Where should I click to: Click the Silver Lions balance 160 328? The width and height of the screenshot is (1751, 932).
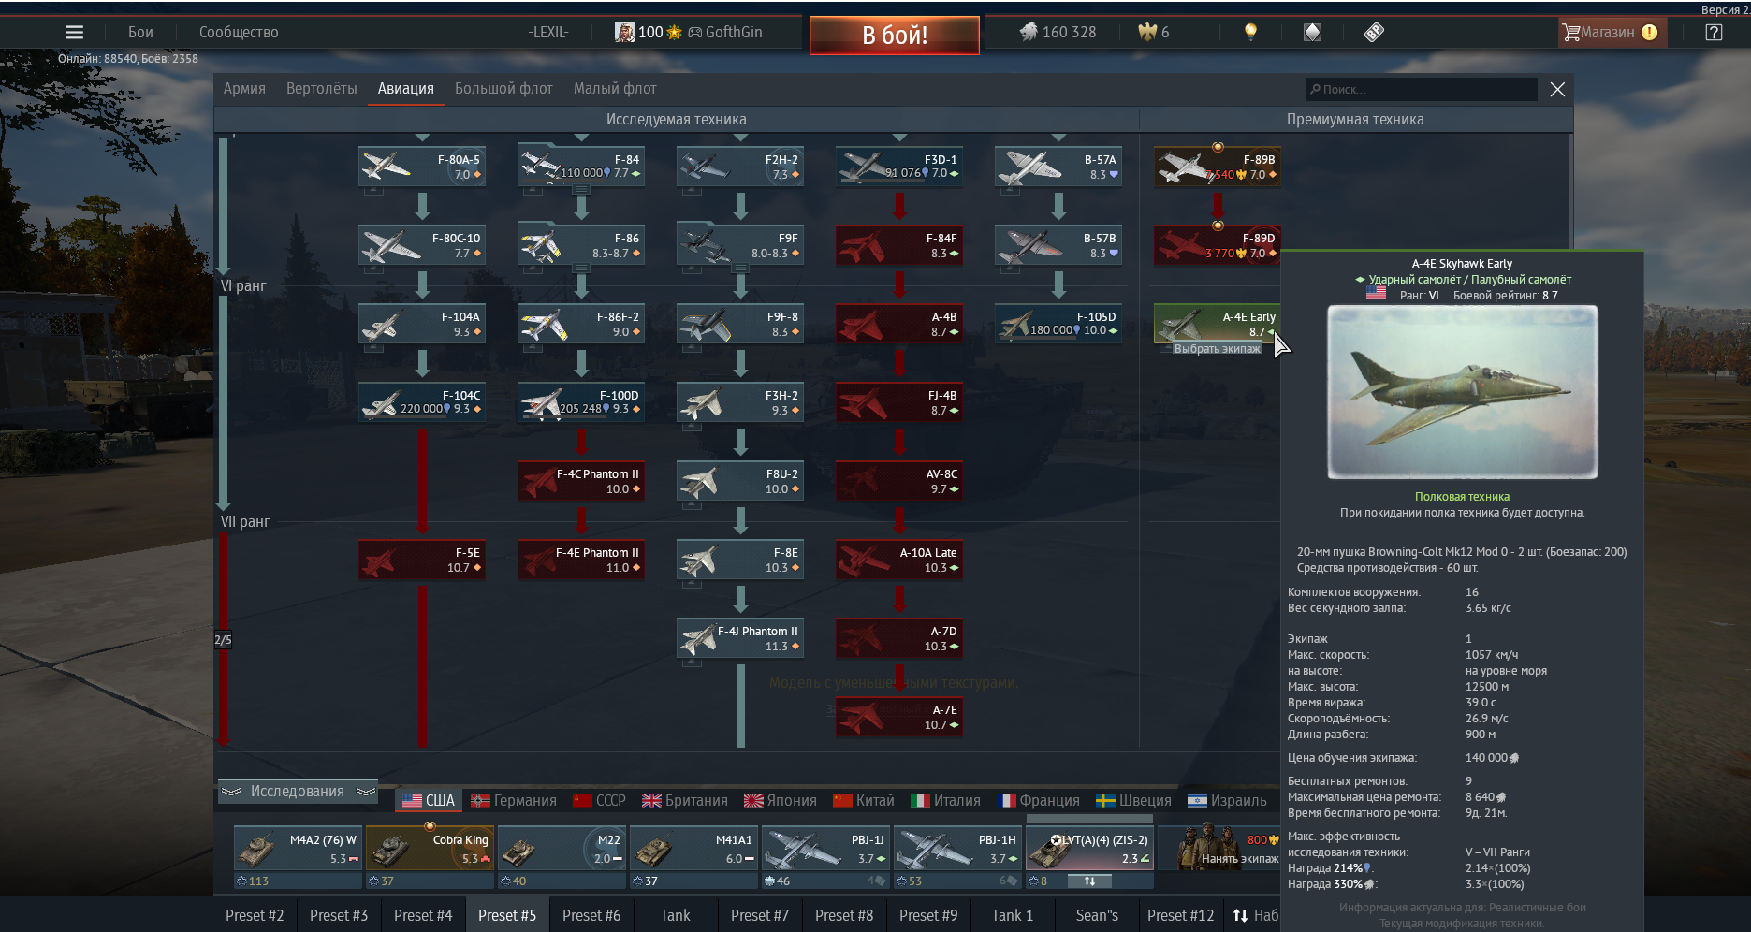tap(1058, 32)
